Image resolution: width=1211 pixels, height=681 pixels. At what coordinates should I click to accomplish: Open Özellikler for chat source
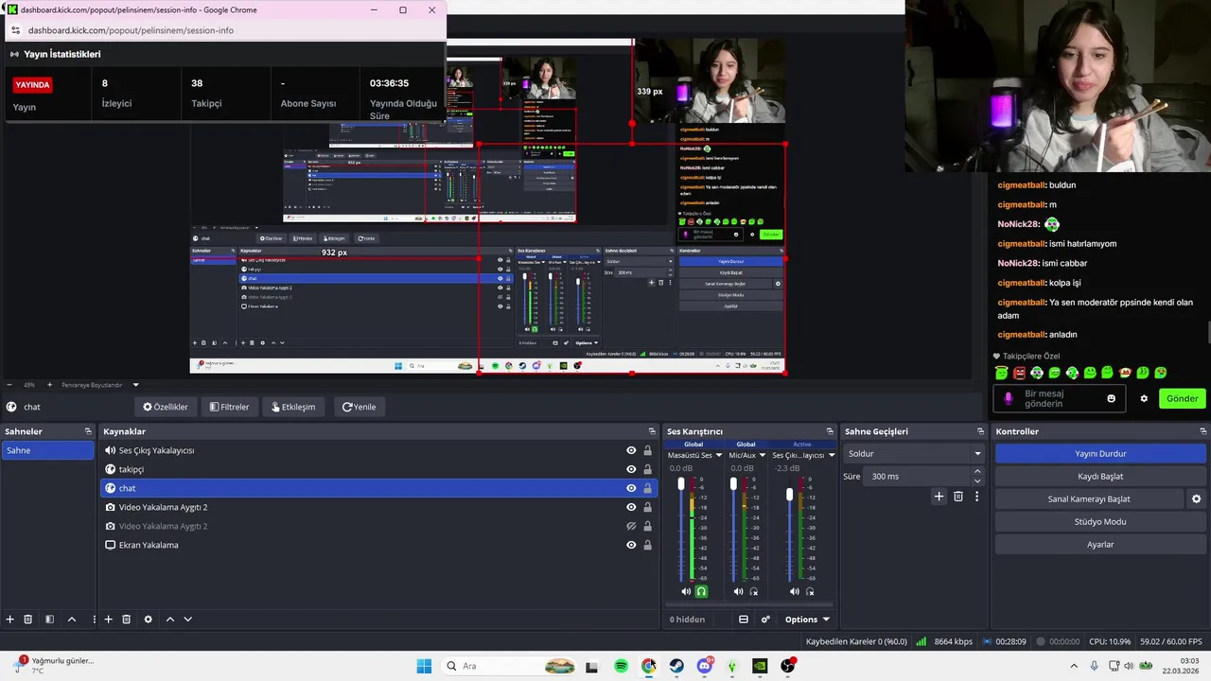tap(166, 407)
